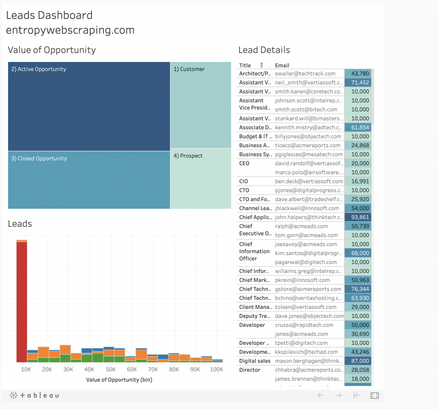
Task: Select value cell 24,868
Action: [358, 145]
